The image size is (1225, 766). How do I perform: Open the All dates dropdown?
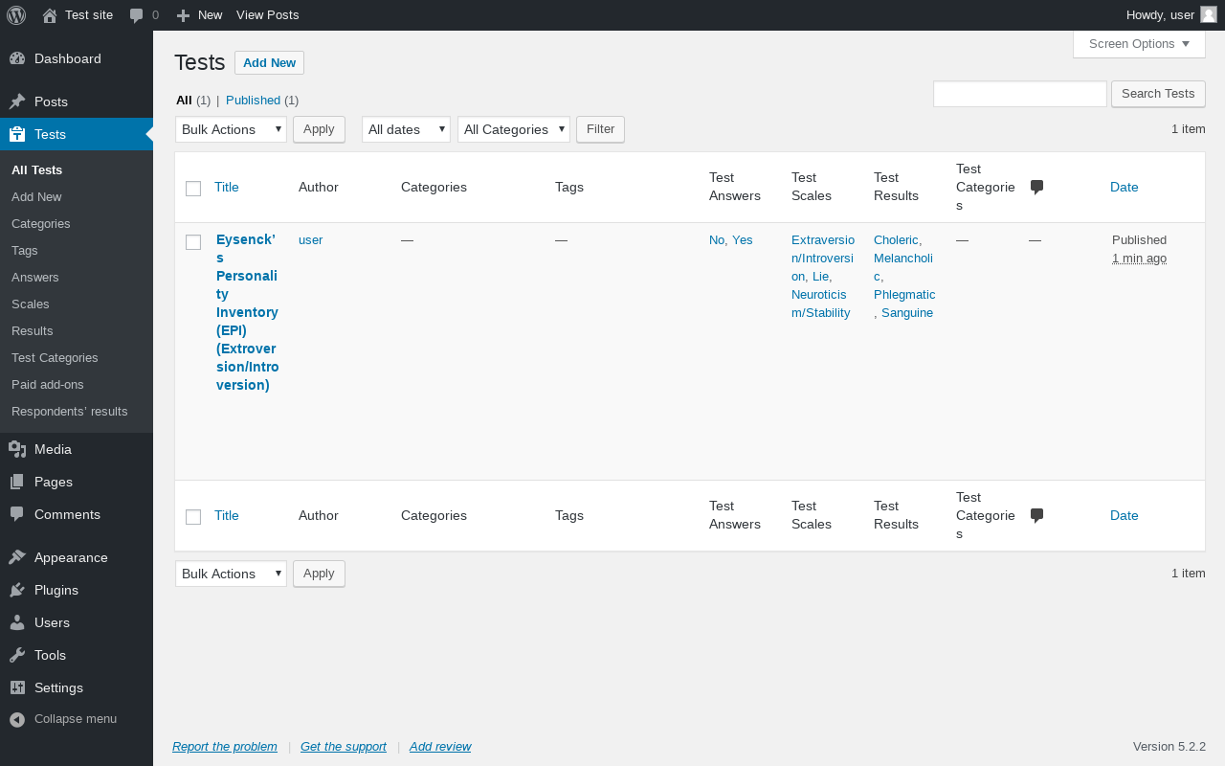tap(406, 129)
